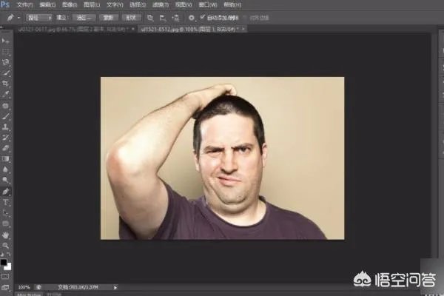Click the black foreground color swatch

pos(4,261)
